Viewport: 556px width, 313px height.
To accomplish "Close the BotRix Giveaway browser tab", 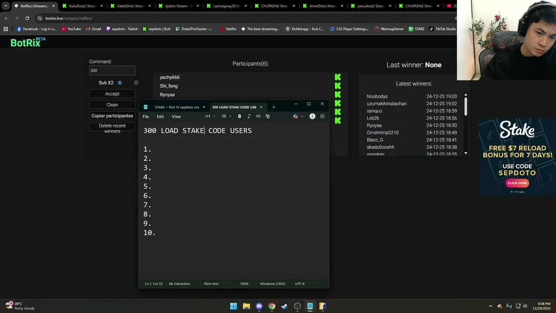I will [53, 6].
